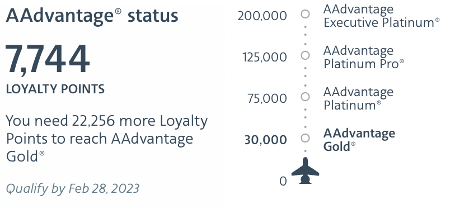Select the Executive Platinum milestone circle
Image resolution: width=450 pixels, height=209 pixels.
point(306,14)
